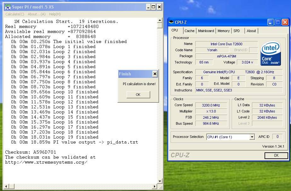The width and height of the screenshot is (291, 191).
Task: Click the Model value E
Action: (238, 78)
